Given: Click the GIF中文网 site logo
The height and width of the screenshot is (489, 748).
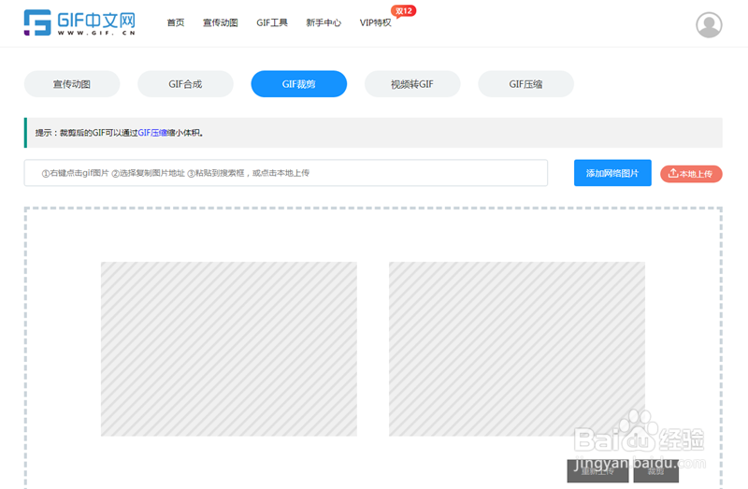Looking at the screenshot, I should 79,22.
